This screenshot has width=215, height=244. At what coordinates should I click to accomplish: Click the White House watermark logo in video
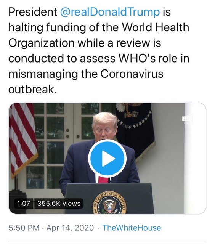point(187,120)
